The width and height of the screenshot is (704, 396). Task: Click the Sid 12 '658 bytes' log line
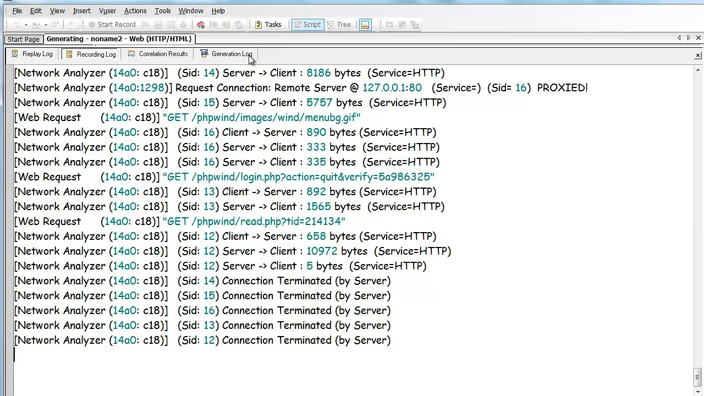click(x=226, y=236)
